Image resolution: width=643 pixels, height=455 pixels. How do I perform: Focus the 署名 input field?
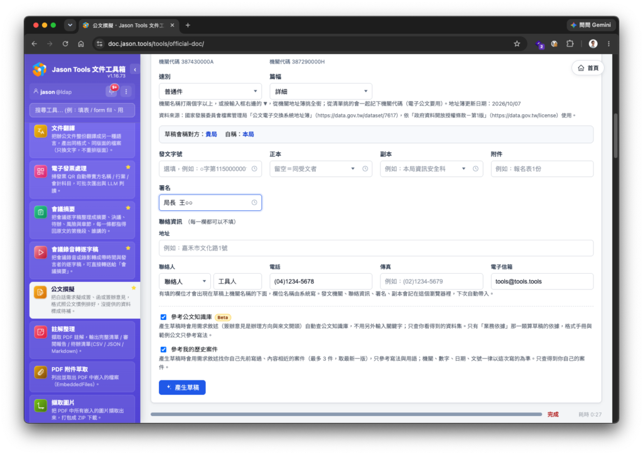210,203
